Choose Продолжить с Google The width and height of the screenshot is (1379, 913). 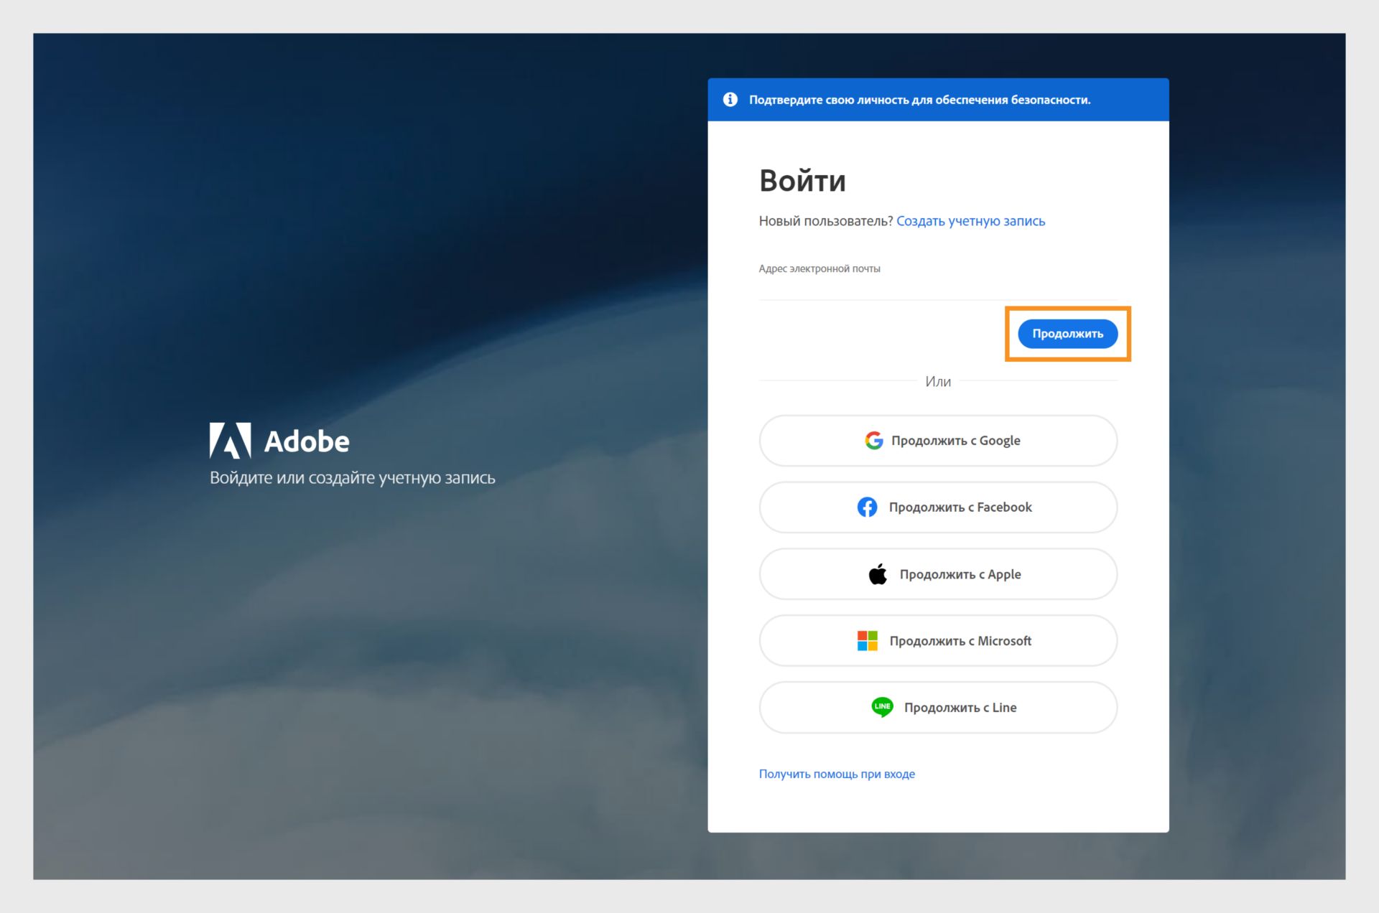point(938,441)
